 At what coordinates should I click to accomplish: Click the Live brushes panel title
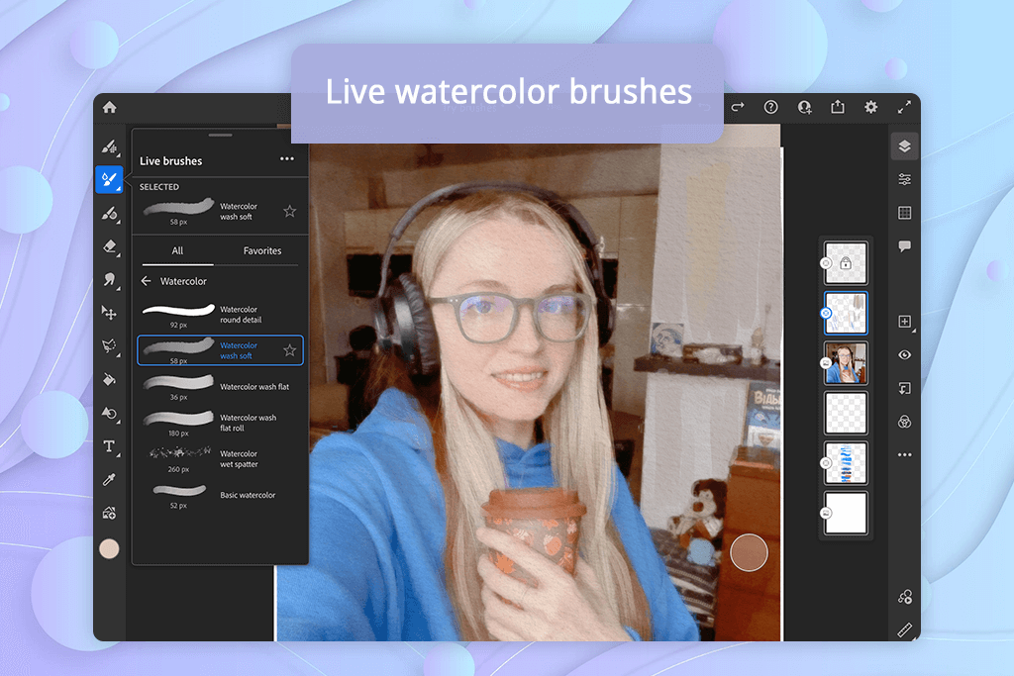pyautogui.click(x=170, y=161)
